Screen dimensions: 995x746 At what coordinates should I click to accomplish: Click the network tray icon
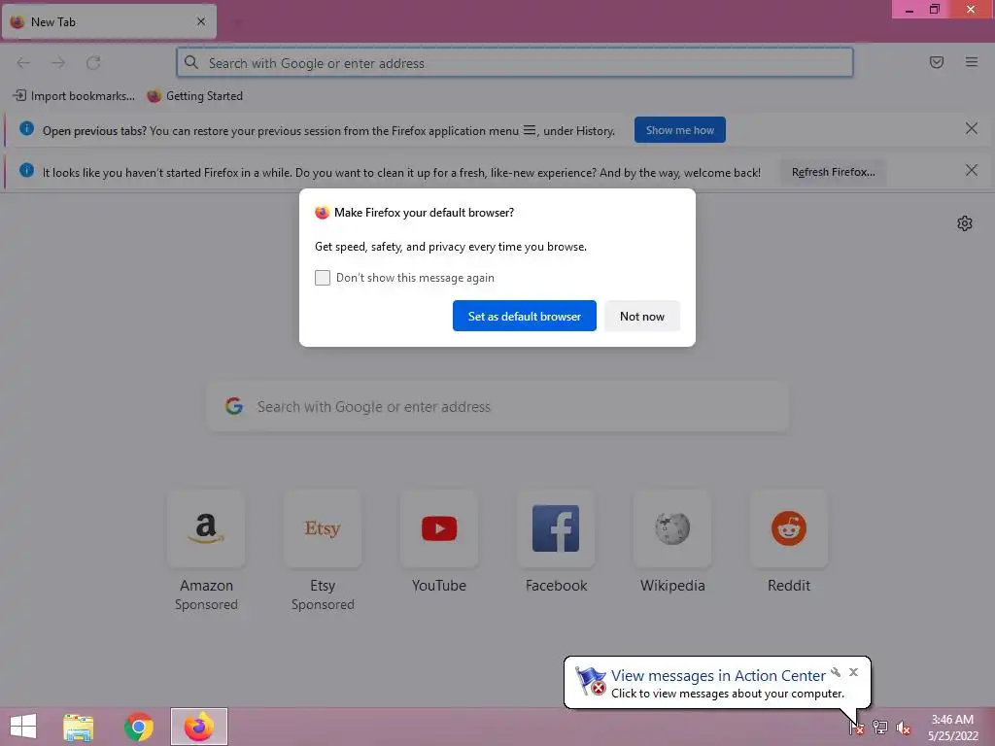click(x=879, y=727)
